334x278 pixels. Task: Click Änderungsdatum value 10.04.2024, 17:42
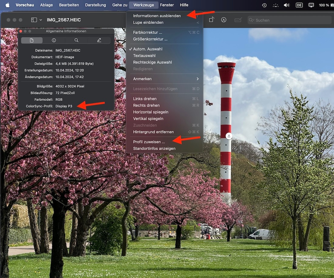70,77
